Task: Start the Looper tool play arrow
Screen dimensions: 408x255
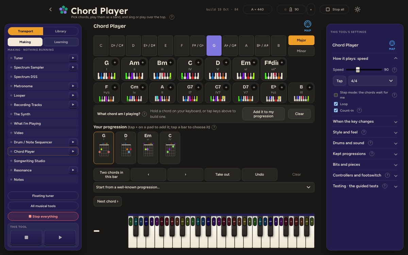Action: pyautogui.click(x=73, y=96)
